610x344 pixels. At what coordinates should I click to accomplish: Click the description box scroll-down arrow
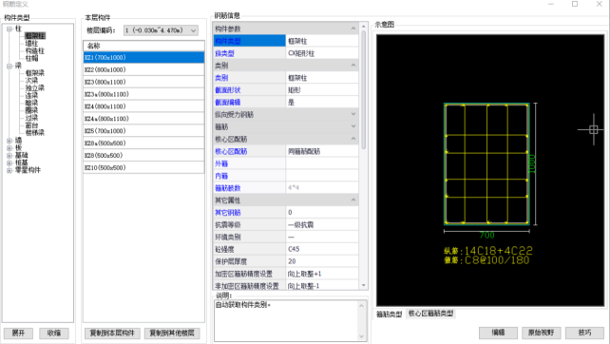pyautogui.click(x=362, y=336)
